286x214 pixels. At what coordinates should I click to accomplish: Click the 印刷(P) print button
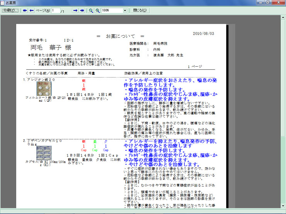(x=10, y=10)
